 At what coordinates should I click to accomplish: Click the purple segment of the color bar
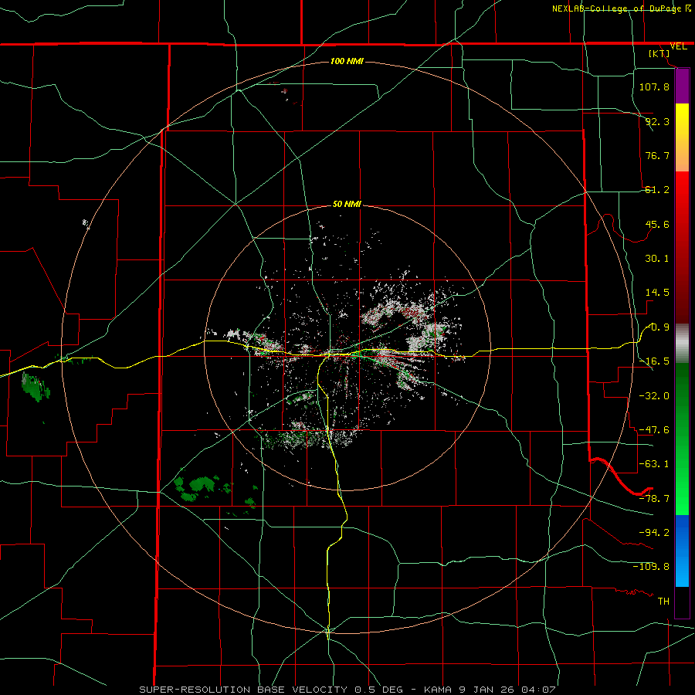click(x=682, y=86)
